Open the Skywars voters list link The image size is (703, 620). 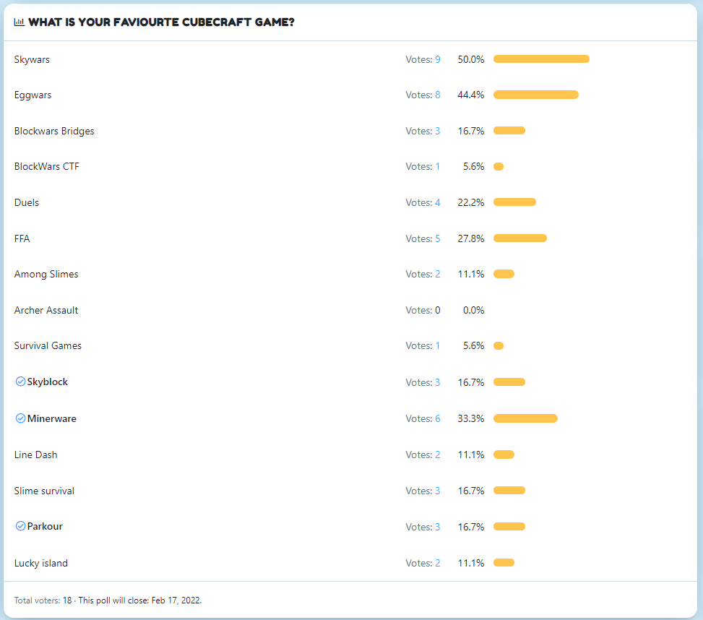click(423, 60)
